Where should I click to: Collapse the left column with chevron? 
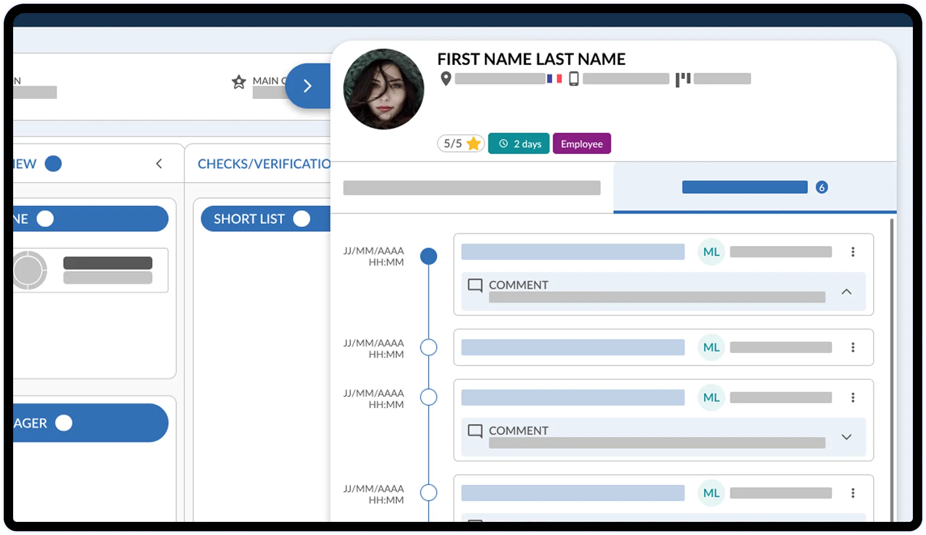[x=159, y=163]
